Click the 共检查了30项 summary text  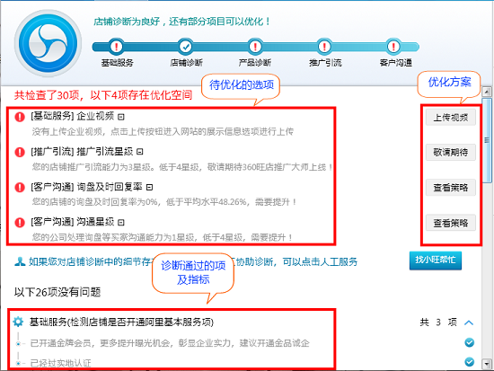coord(103,95)
